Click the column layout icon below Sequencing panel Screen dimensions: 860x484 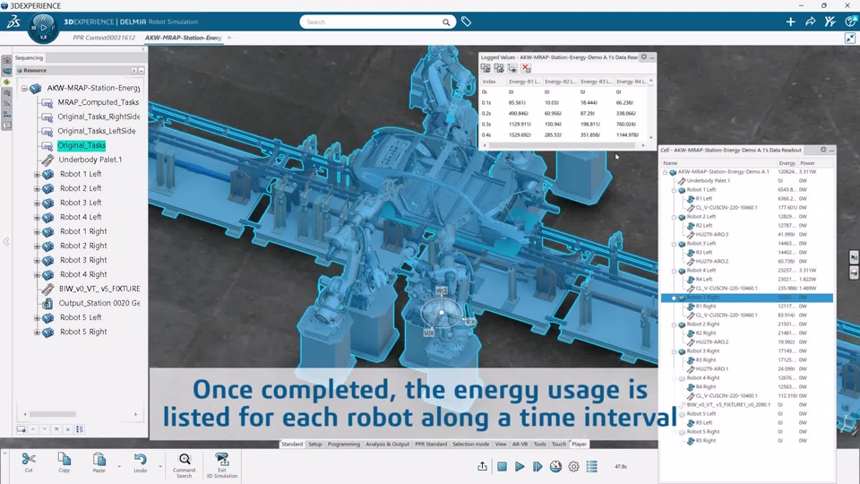coord(80,429)
